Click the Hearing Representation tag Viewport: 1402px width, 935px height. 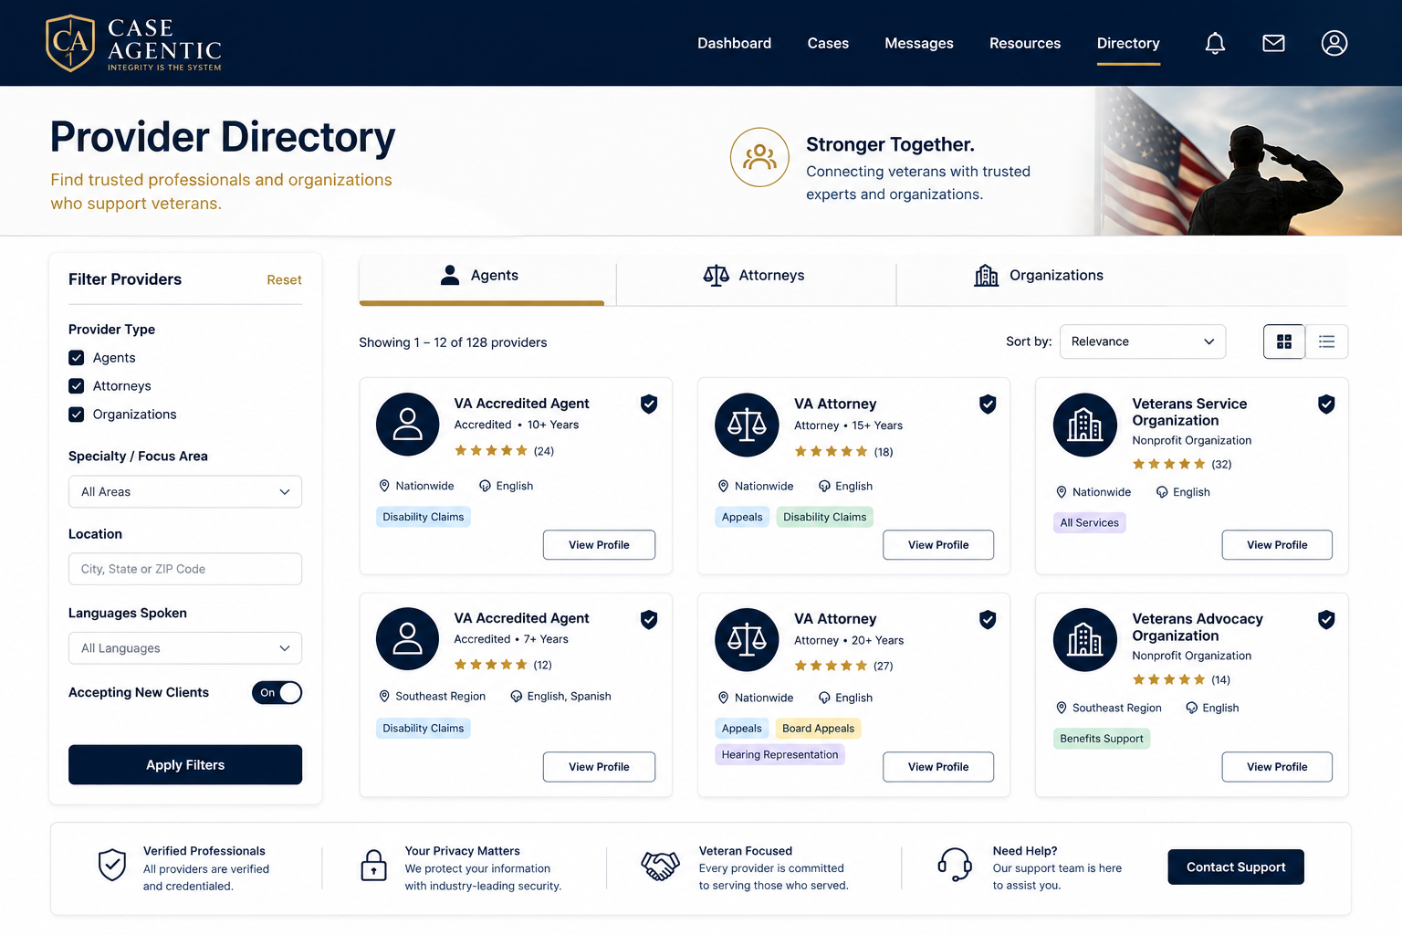pyautogui.click(x=779, y=755)
